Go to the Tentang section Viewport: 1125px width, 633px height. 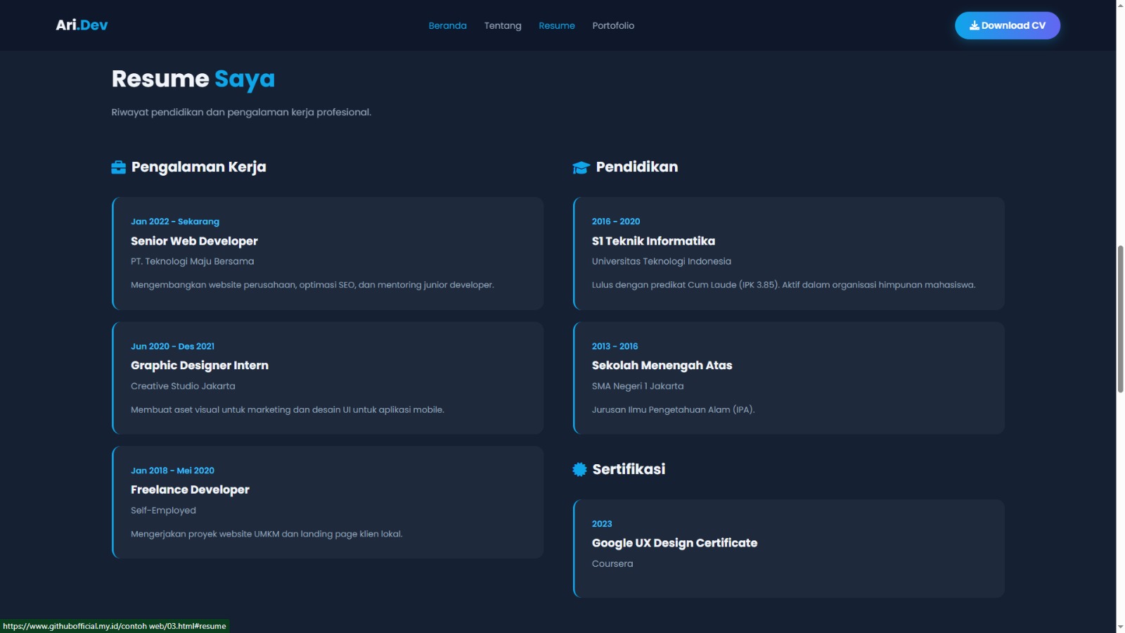click(x=502, y=26)
